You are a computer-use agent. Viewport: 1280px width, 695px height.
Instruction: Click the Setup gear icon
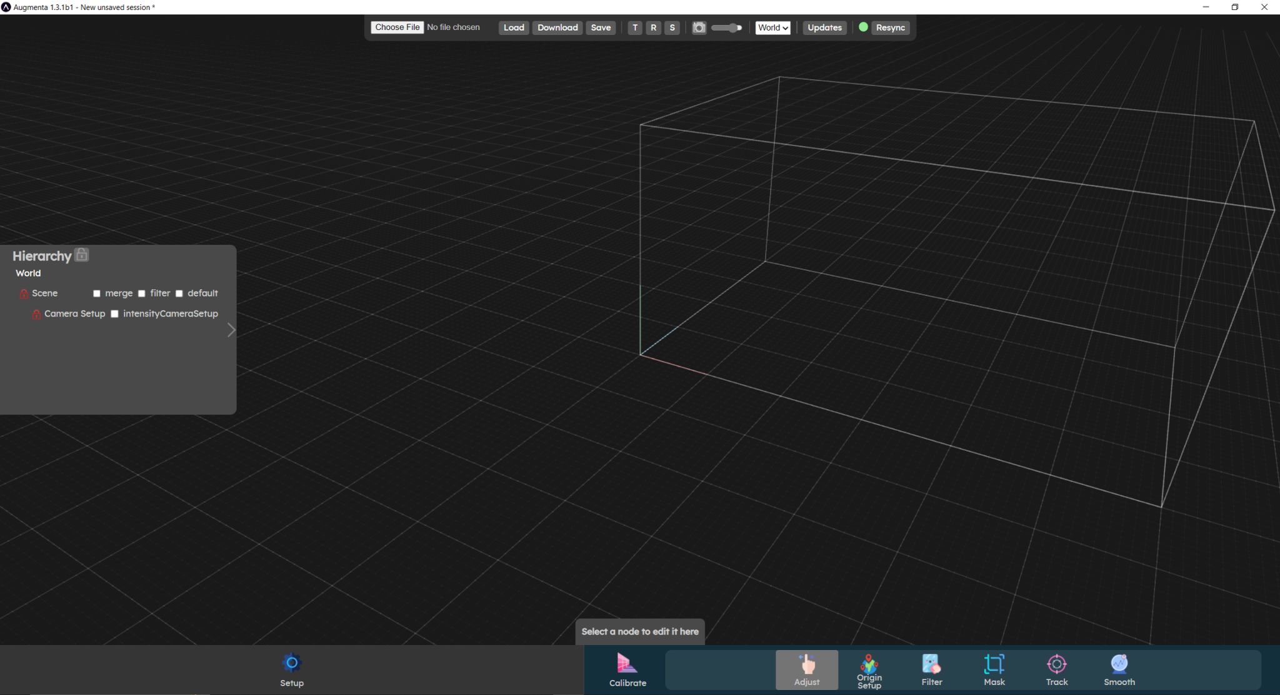tap(291, 663)
